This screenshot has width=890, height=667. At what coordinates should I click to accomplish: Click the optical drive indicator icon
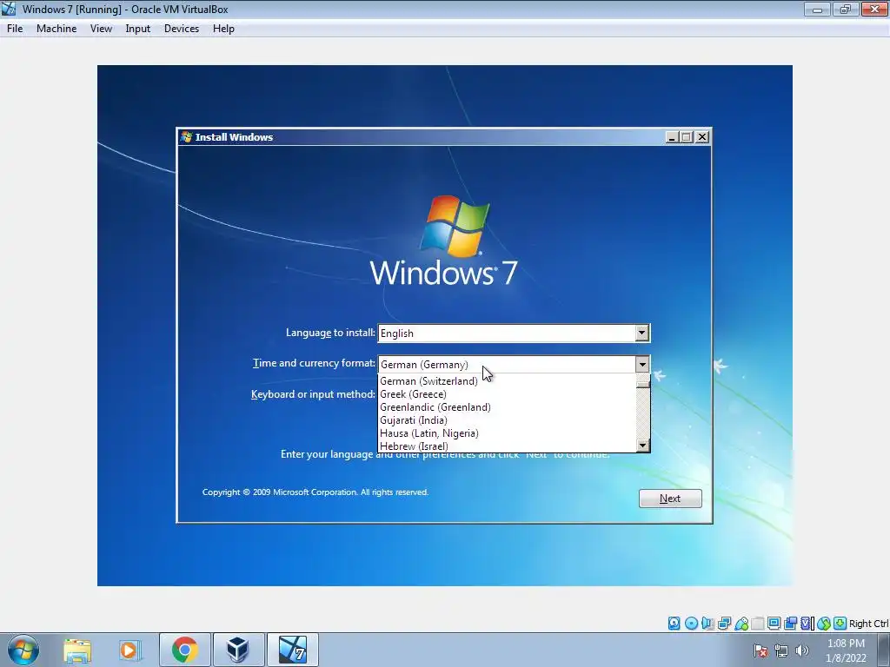pyautogui.click(x=691, y=624)
